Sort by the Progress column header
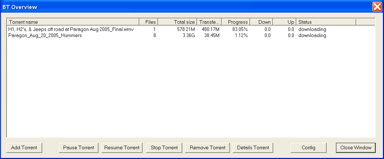The width and height of the screenshot is (384, 159). tap(236, 22)
